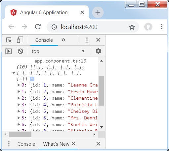Bookmark this page with the star icon
Image resolution: width=169 pixels, height=151 pixels.
132,27
